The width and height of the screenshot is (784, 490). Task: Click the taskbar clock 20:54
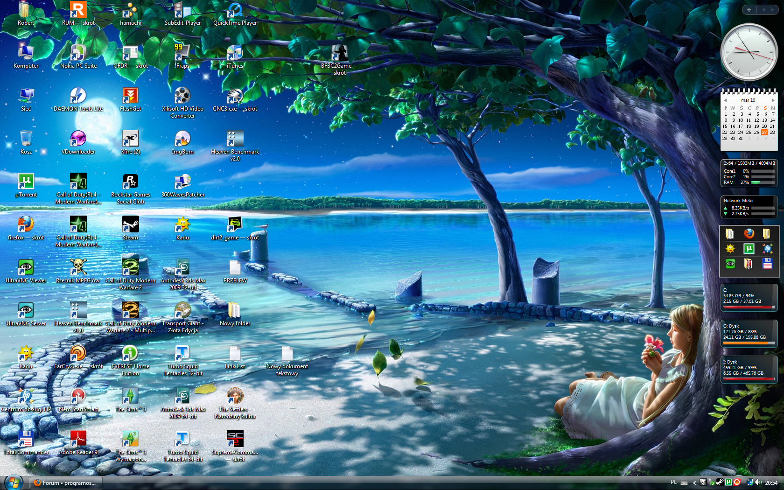tap(771, 483)
